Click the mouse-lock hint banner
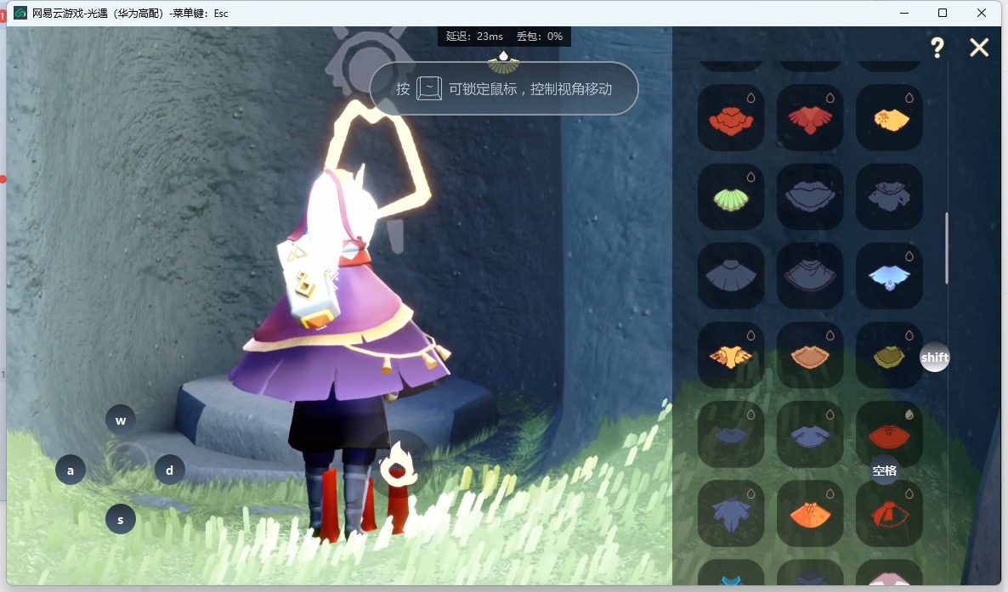This screenshot has width=1008, height=592. (x=504, y=88)
